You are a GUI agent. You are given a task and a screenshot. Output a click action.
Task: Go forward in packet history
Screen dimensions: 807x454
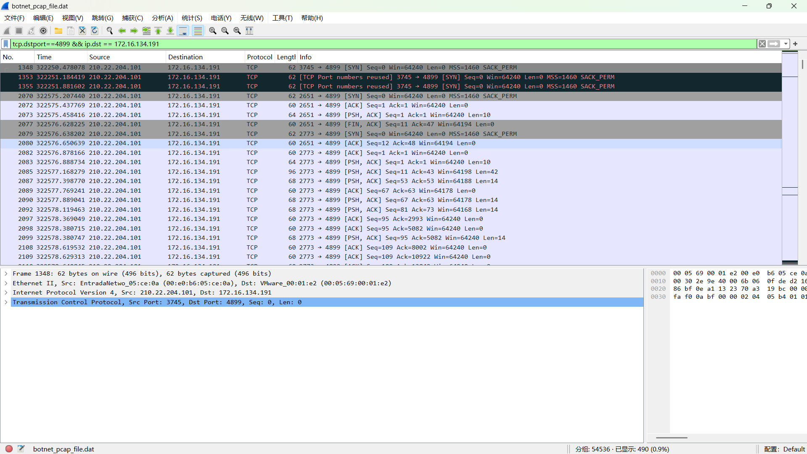click(x=134, y=31)
